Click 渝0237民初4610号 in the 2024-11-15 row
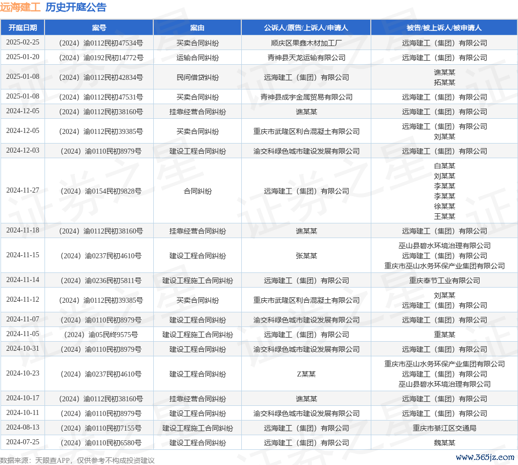This screenshot has height=465, width=518. coord(101,256)
